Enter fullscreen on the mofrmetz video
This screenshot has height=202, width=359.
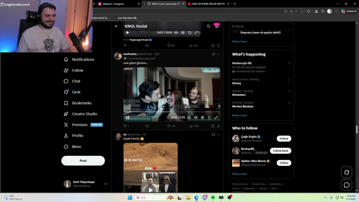[216, 118]
